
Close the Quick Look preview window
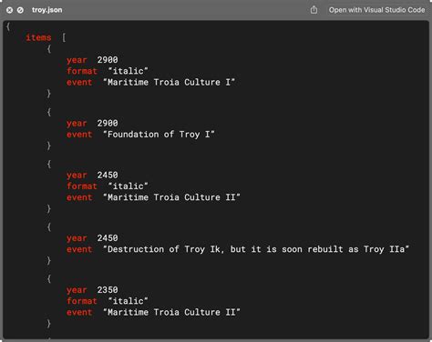tap(9, 10)
